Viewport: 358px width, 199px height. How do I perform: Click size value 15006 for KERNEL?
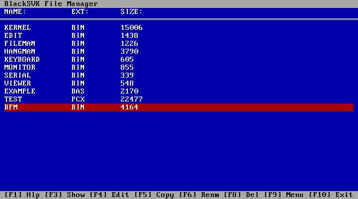[131, 28]
